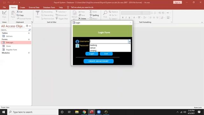
Task: Click the Italic formatting icon
Action: point(126,17)
